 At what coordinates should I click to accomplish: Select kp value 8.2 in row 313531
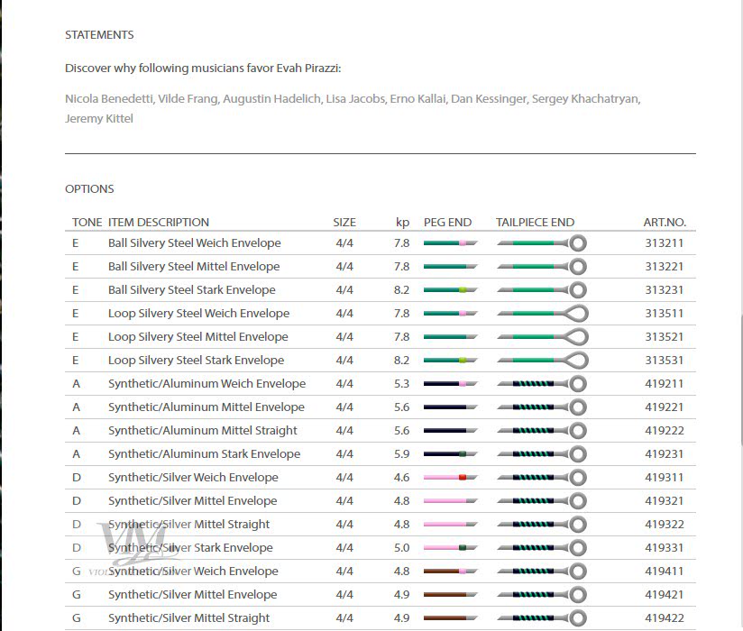pos(402,360)
